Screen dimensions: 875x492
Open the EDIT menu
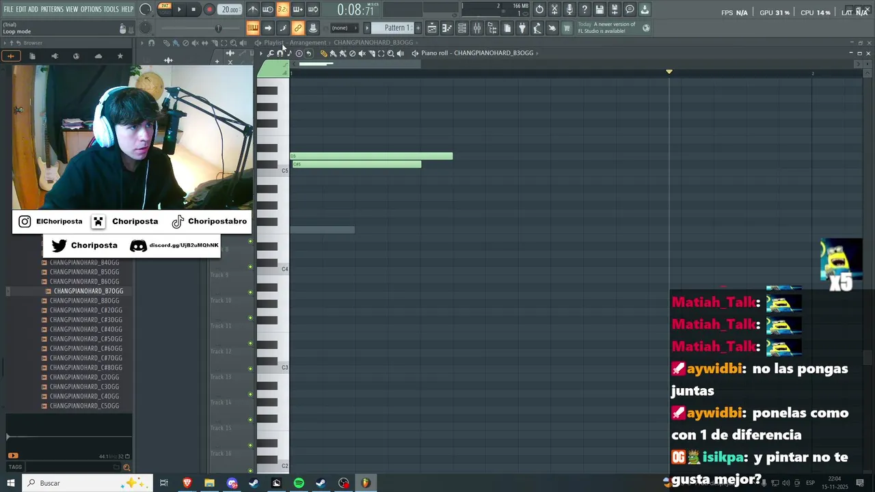(x=21, y=10)
